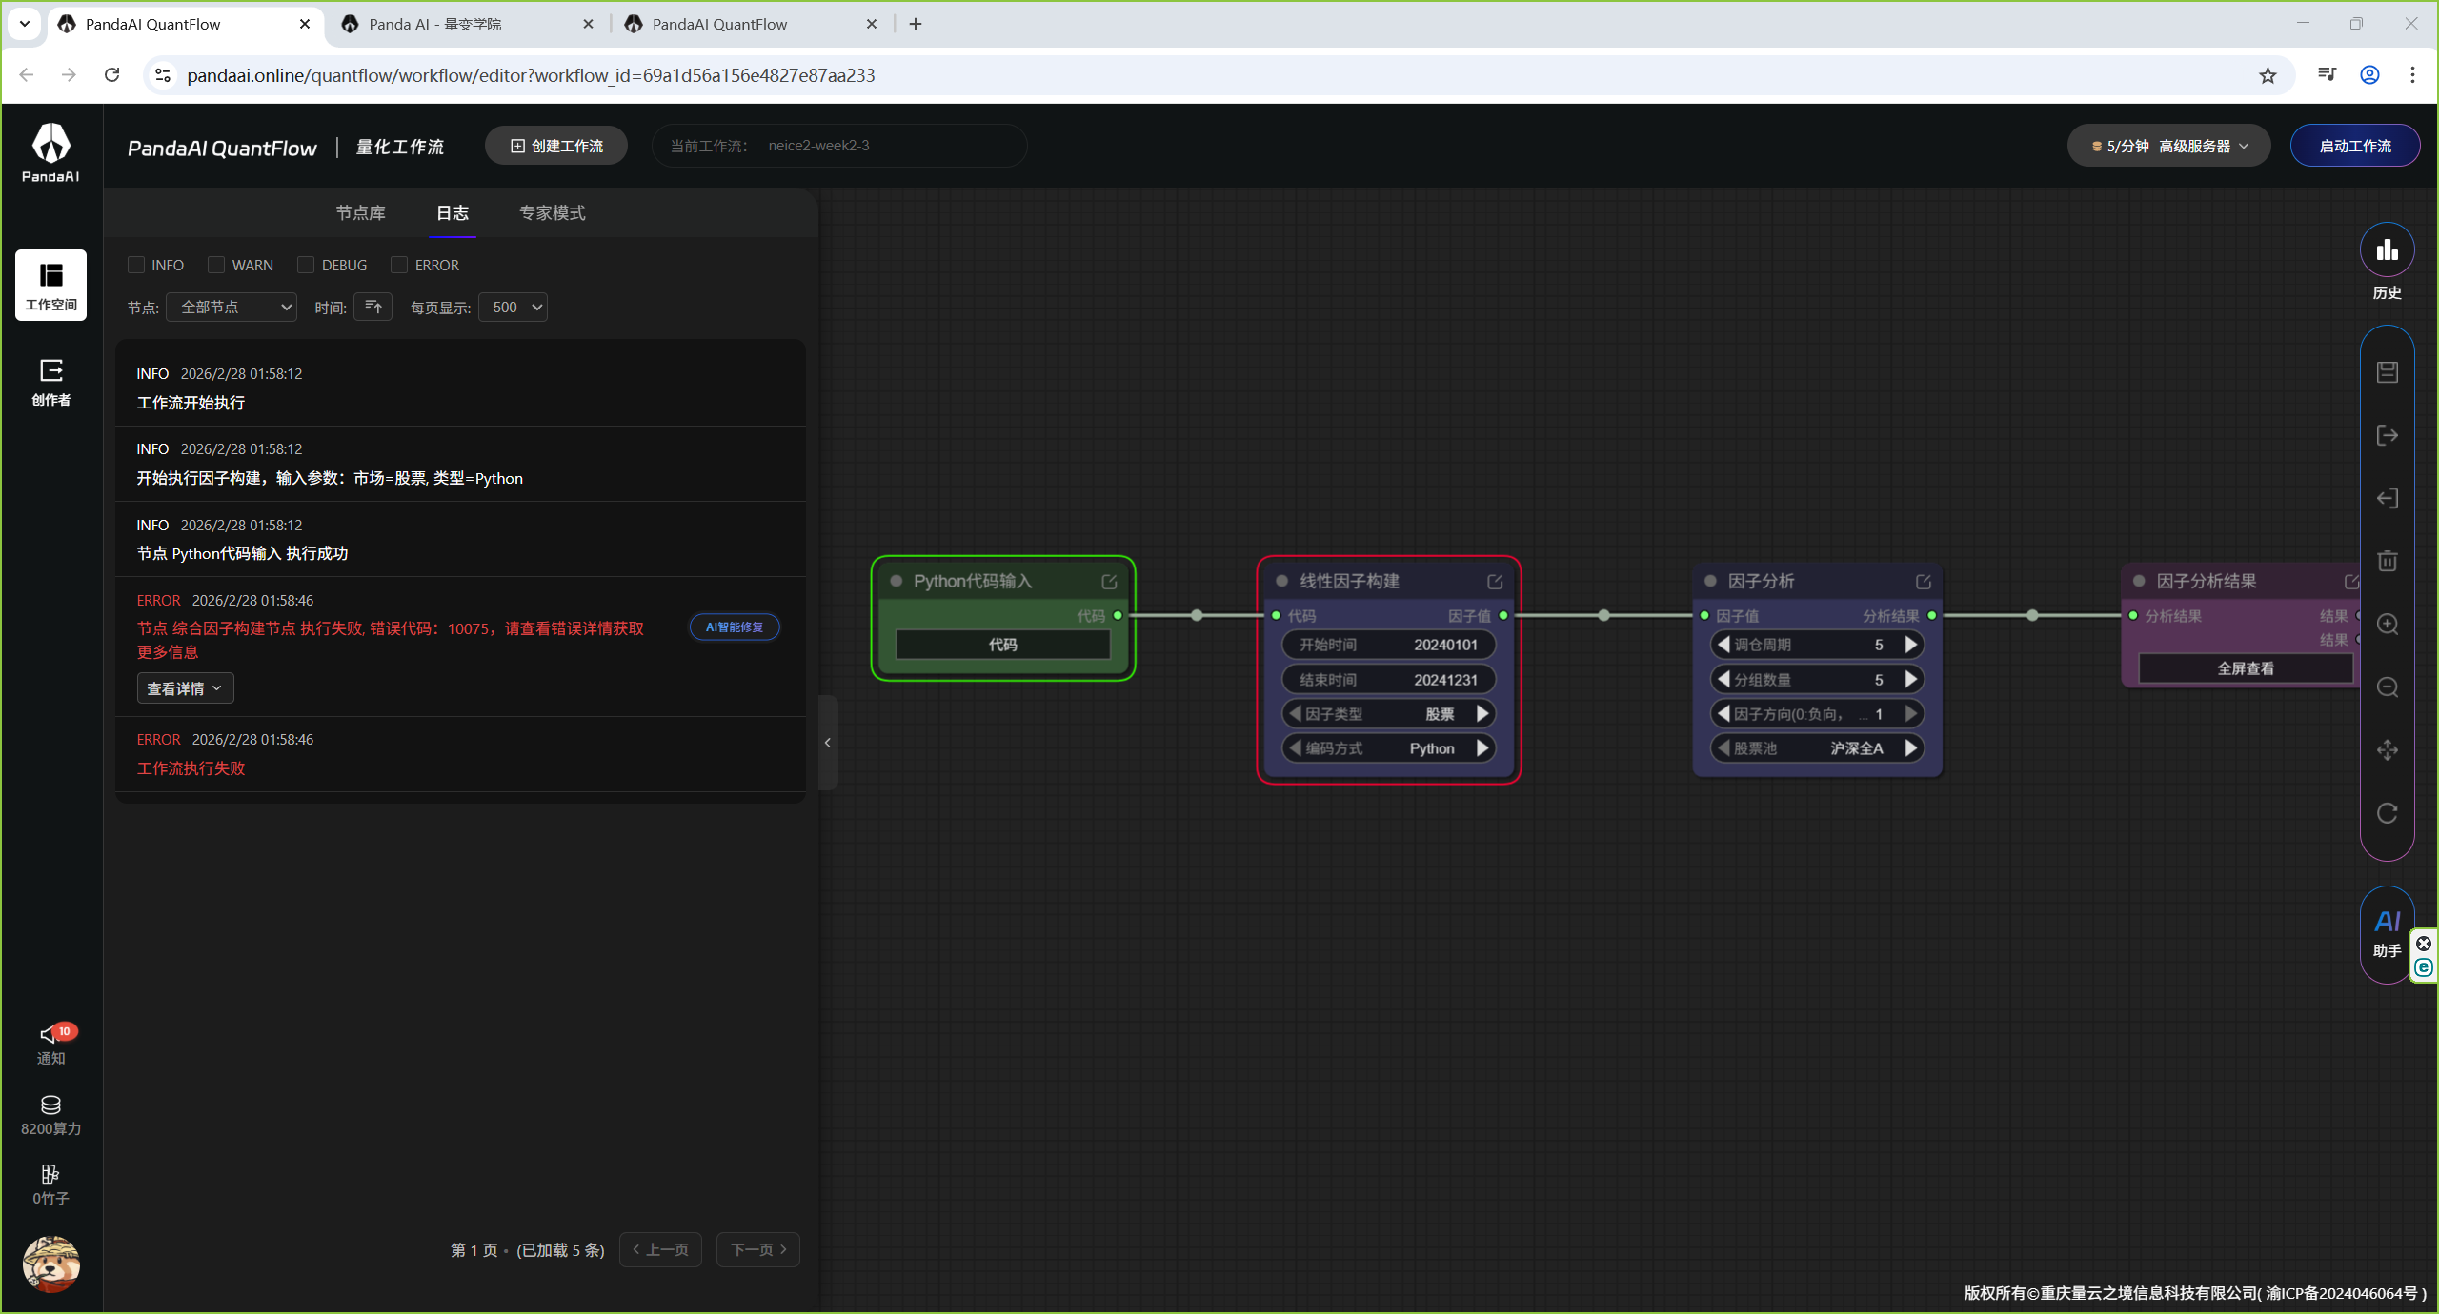Image resolution: width=2439 pixels, height=1314 pixels.
Task: Bookmark this page with the star icon
Action: pos(2268,75)
